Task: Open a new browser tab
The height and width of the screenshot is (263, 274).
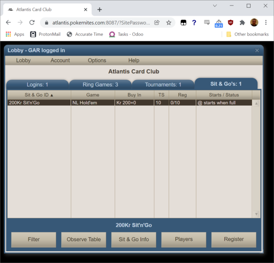Action: (x=99, y=9)
